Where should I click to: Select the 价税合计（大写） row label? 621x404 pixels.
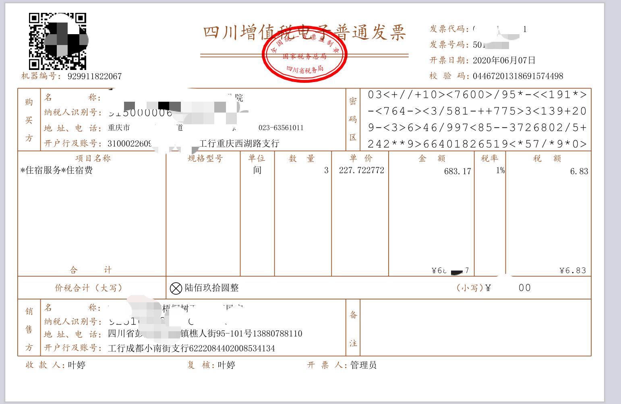(x=91, y=287)
